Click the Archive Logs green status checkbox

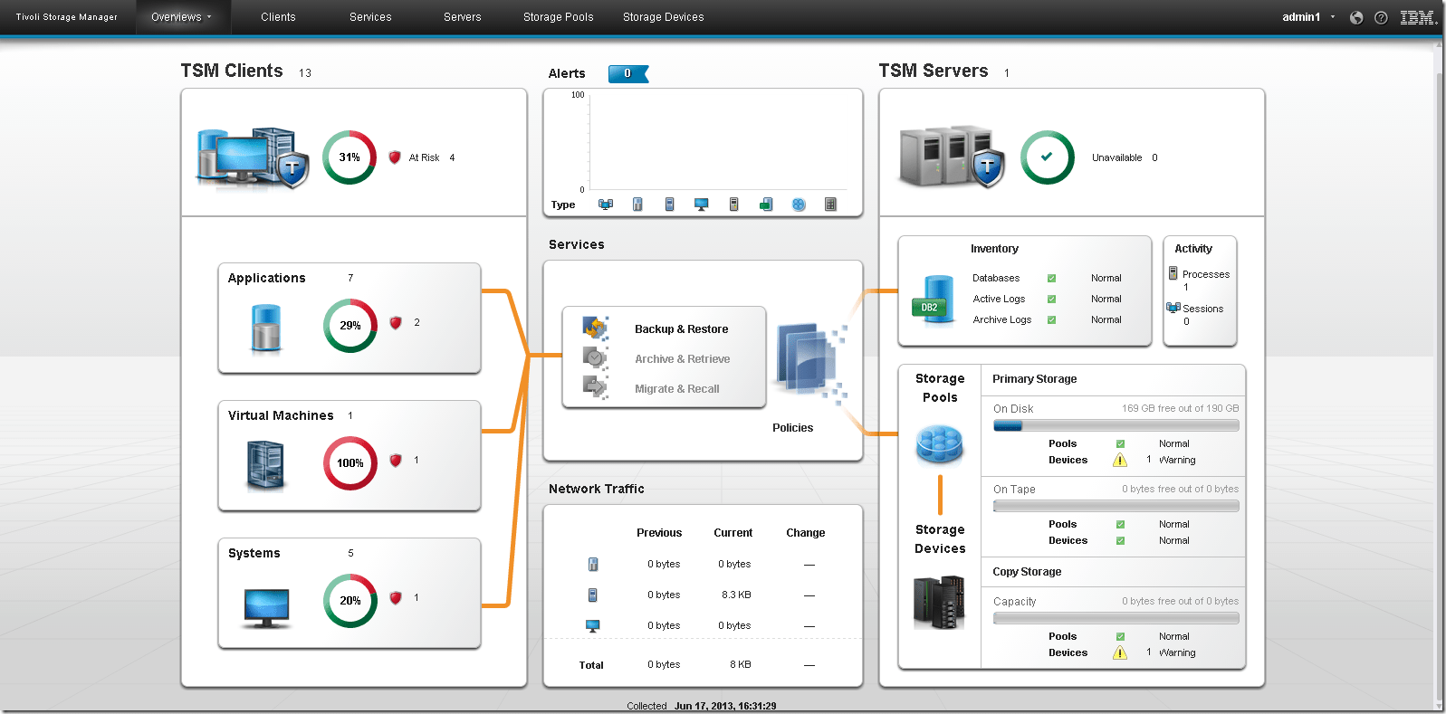[x=1051, y=320]
